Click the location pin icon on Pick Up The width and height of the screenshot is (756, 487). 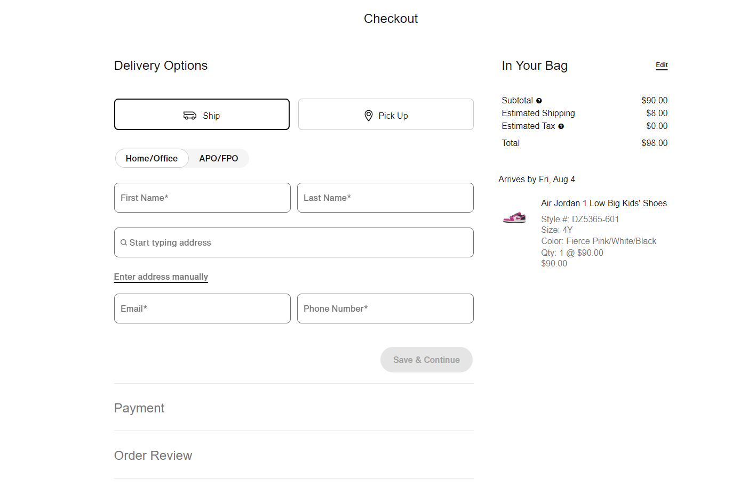coord(369,115)
